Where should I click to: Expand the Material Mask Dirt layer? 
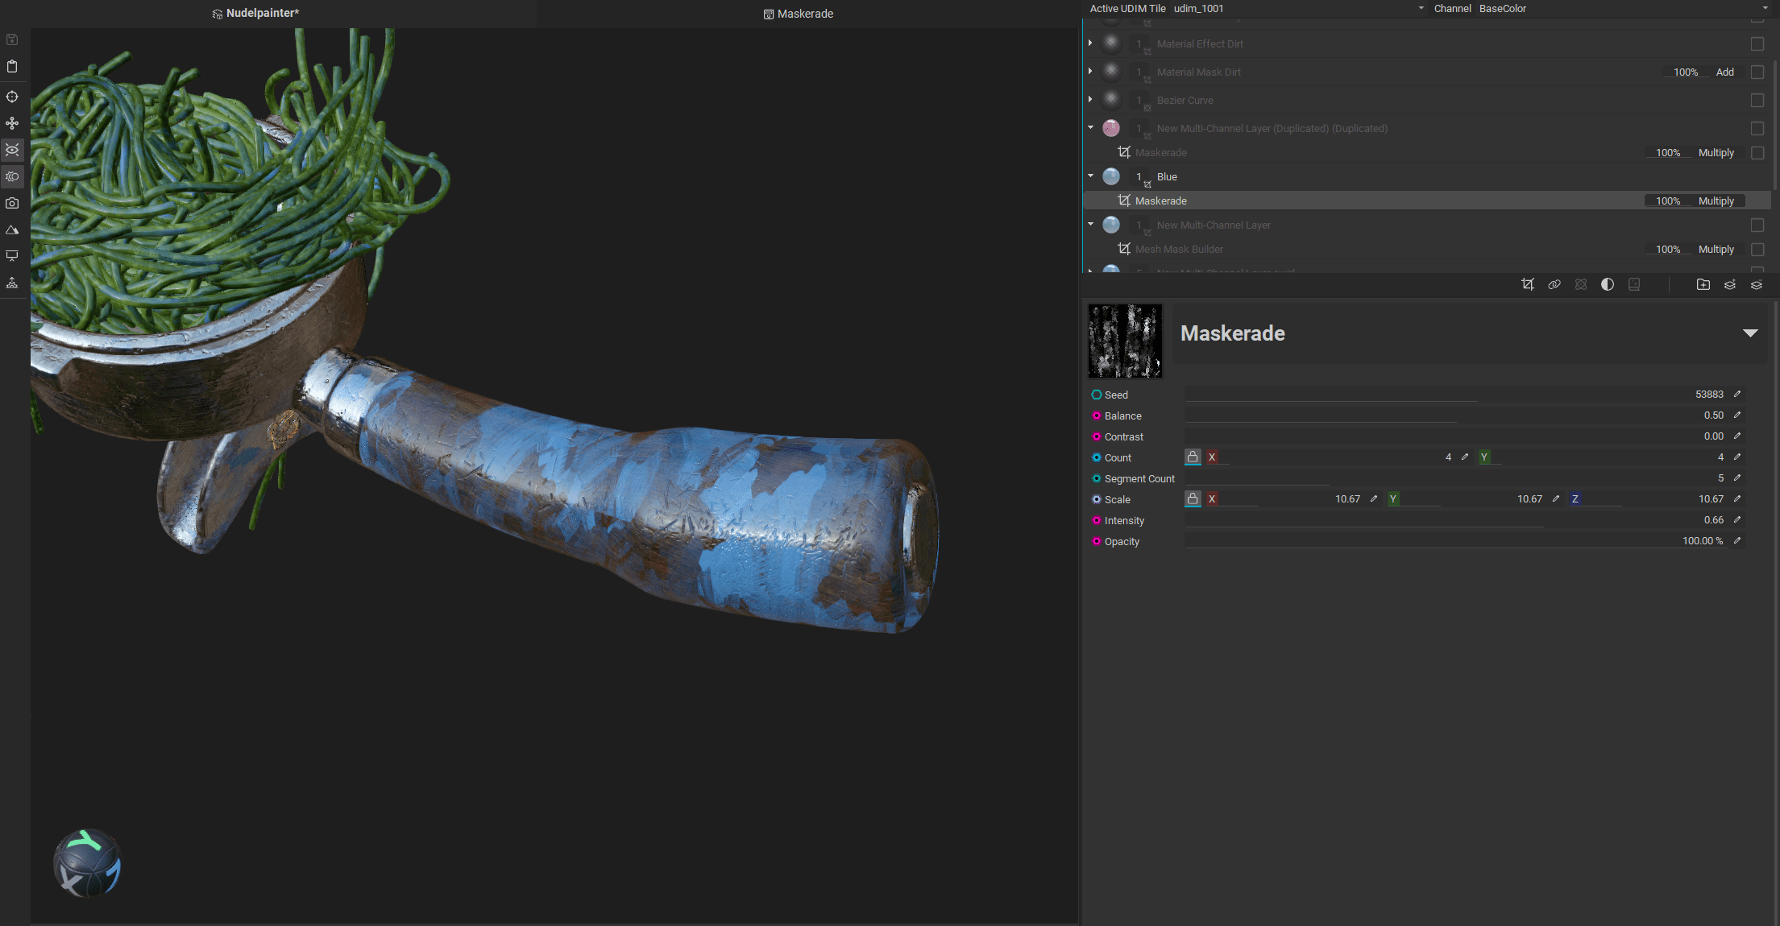coord(1091,72)
